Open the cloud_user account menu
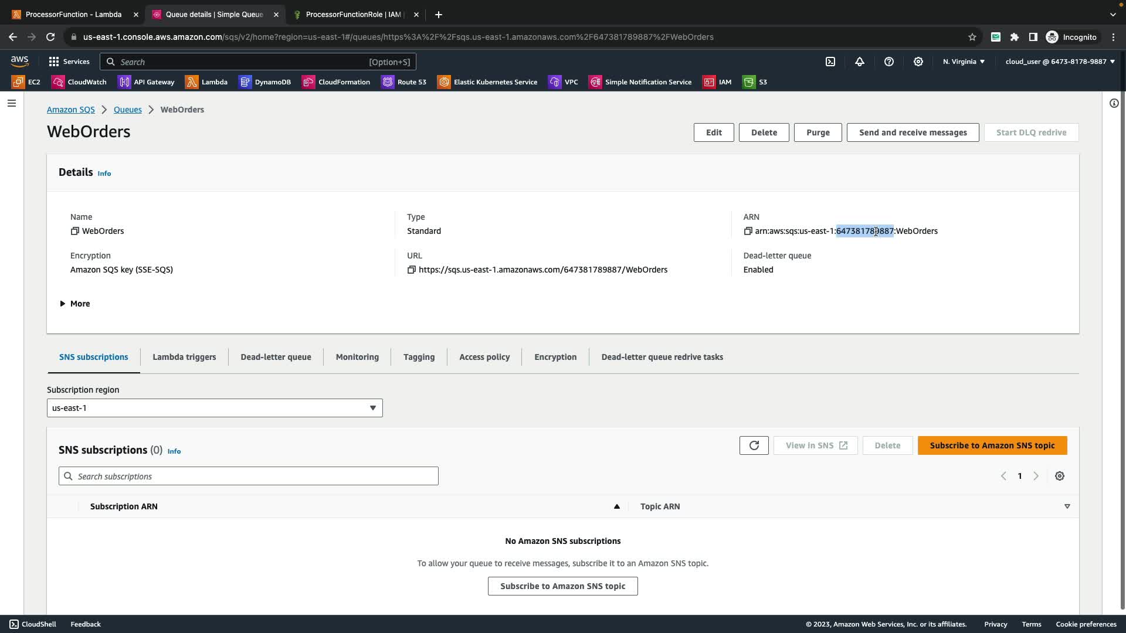Screen dimensions: 1126x633 tap(1060, 62)
